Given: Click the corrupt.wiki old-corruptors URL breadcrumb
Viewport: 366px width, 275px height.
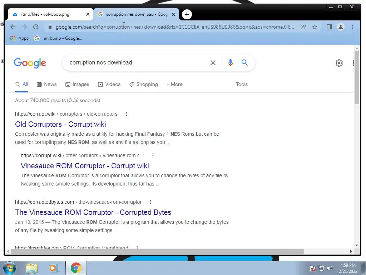Looking at the screenshot, I should tap(66, 114).
